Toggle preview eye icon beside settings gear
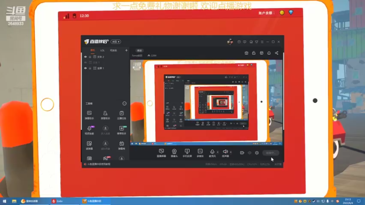 (x=250, y=153)
